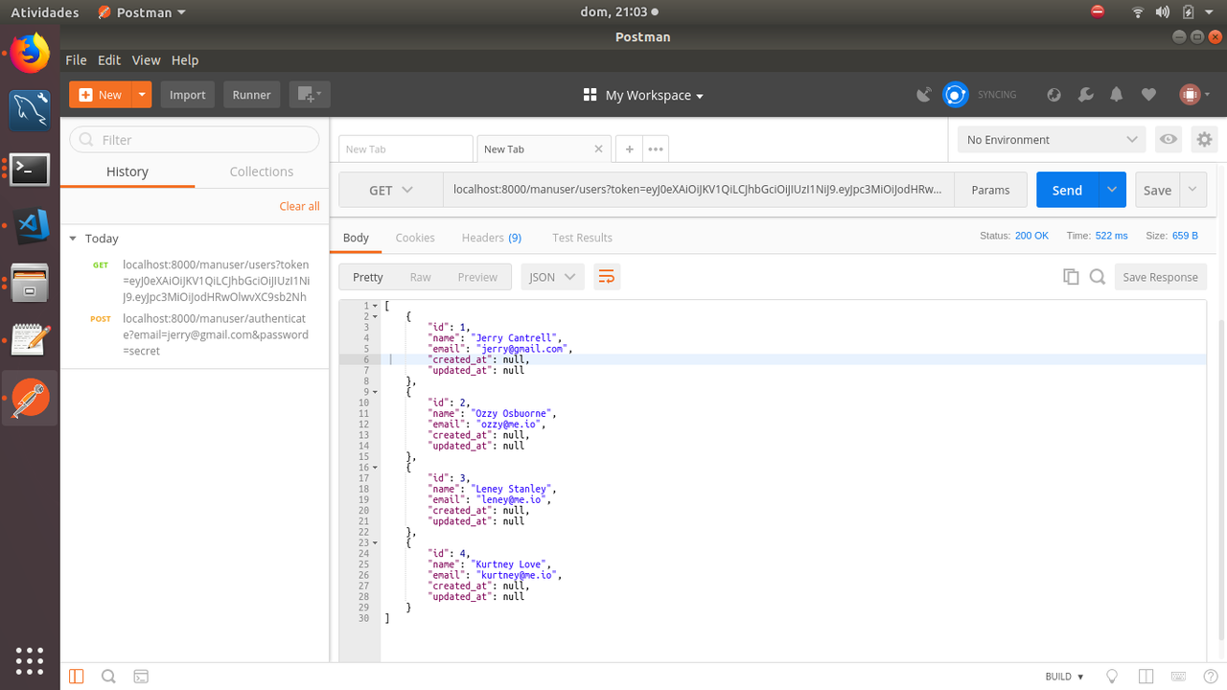Open manage environments gear icon

point(1204,139)
